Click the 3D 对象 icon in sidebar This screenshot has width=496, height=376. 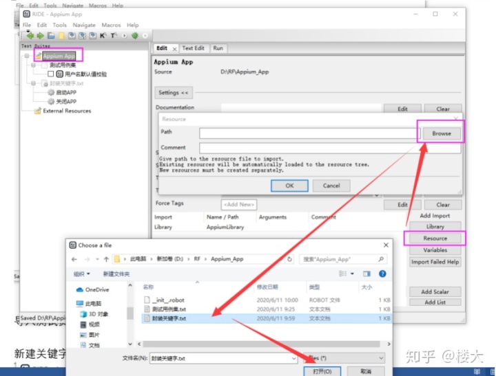pos(83,314)
